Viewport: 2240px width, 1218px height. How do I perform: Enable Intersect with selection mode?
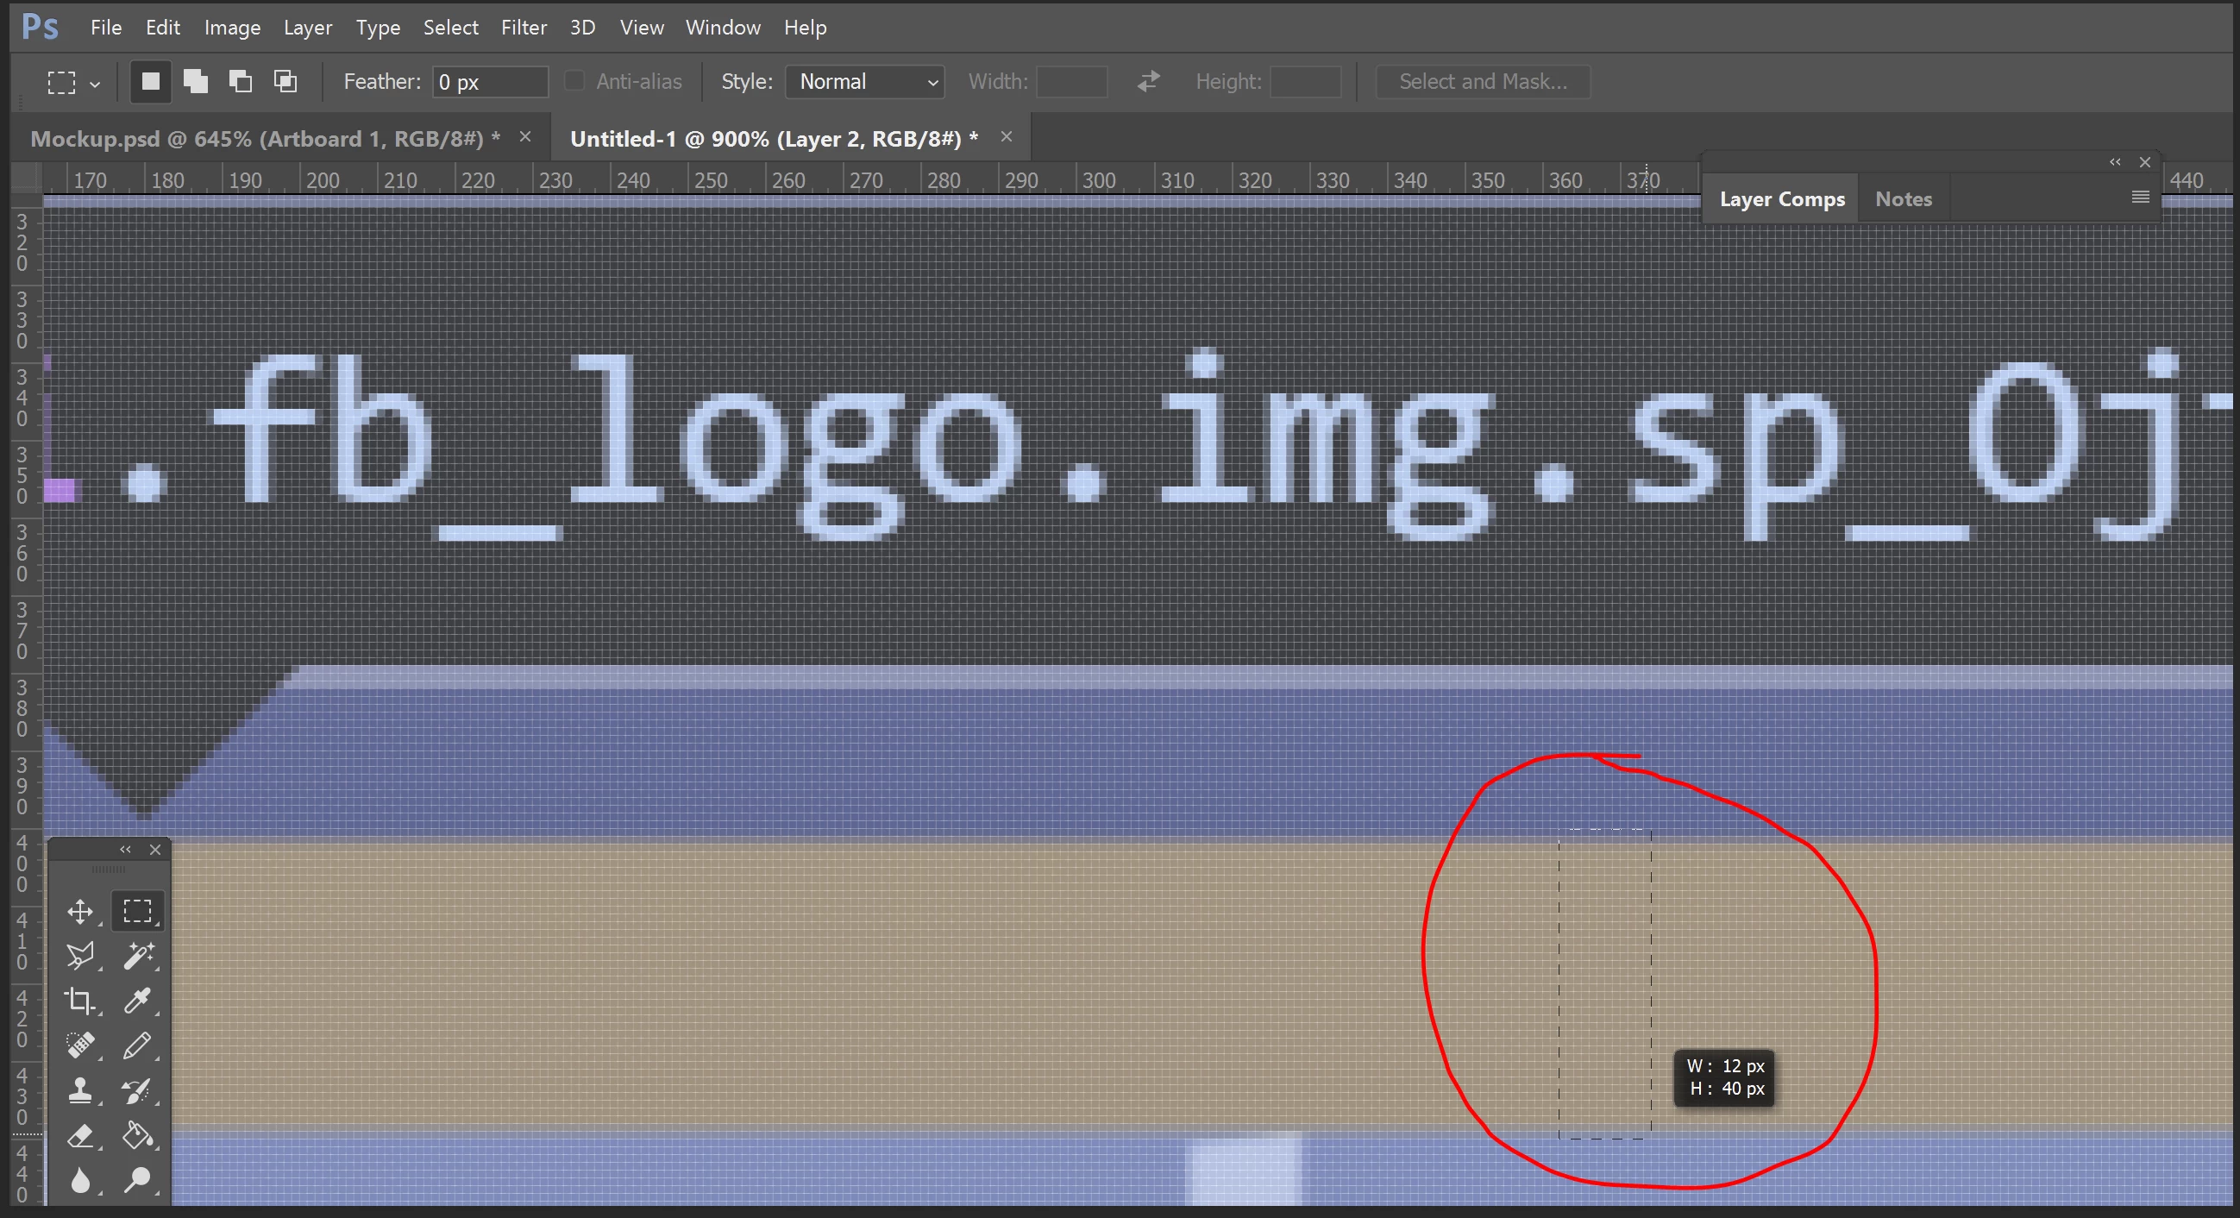click(286, 82)
